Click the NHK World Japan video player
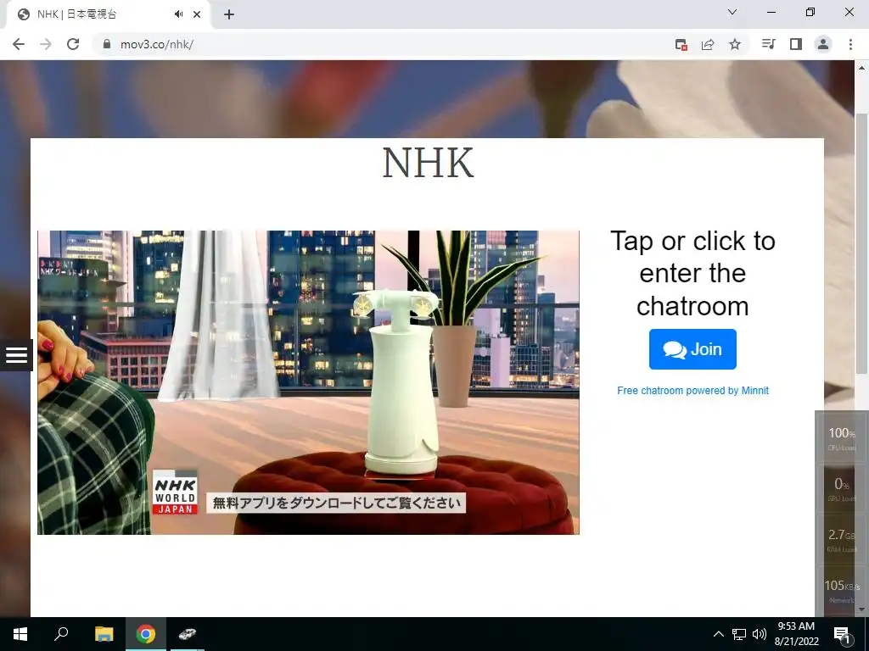This screenshot has height=651, width=869. coord(308,382)
